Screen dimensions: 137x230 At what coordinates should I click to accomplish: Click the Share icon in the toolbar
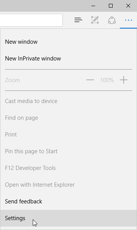tap(112, 20)
